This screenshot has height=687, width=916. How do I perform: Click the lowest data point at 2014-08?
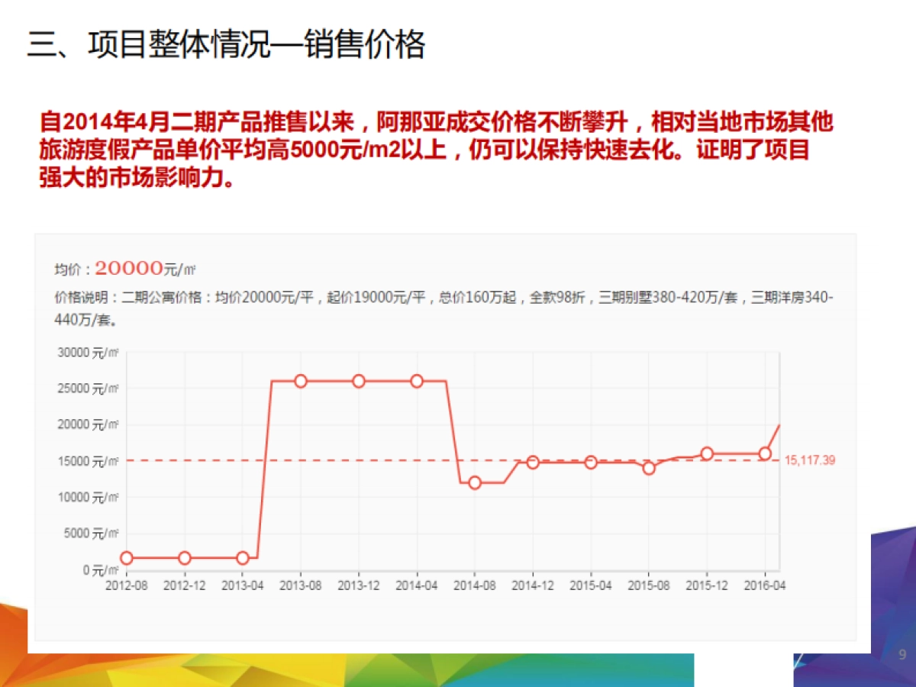pyautogui.click(x=475, y=482)
